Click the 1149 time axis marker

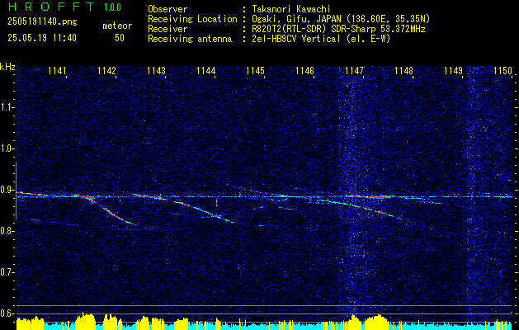point(454,70)
